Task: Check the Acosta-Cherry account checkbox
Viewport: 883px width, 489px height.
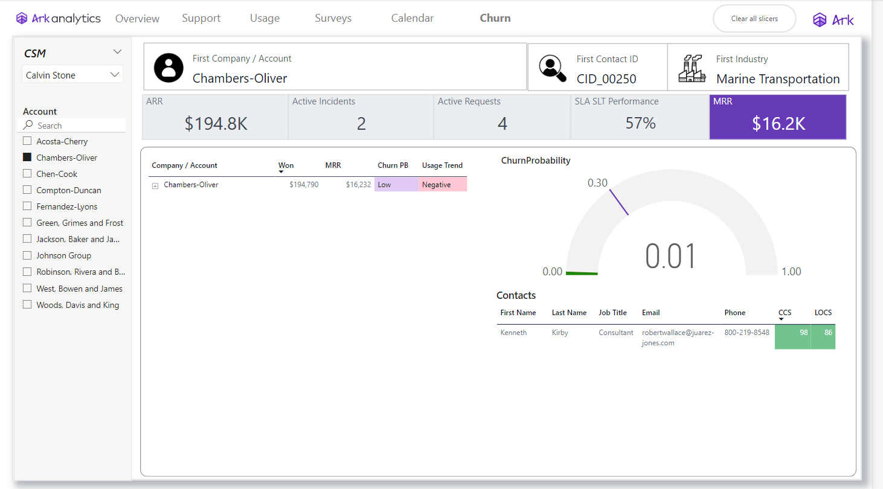Action: [27, 140]
